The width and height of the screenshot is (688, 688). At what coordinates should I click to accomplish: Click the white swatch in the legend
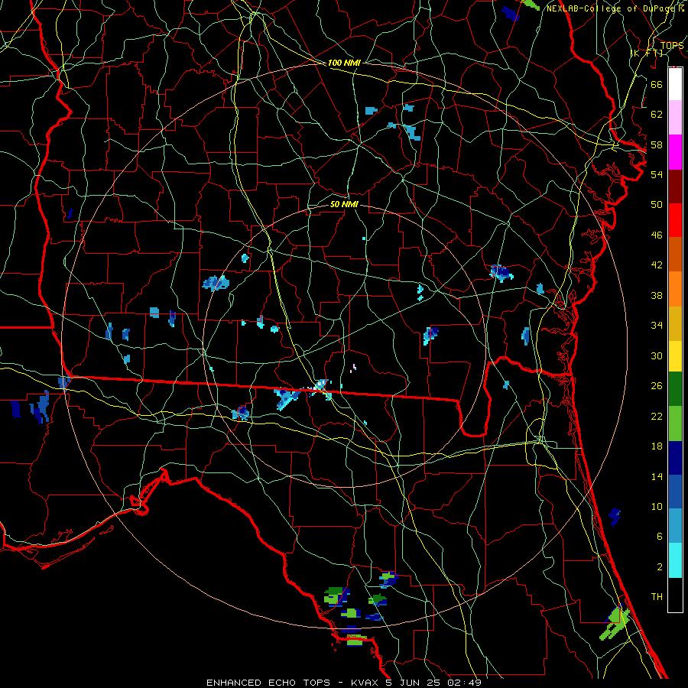(x=675, y=84)
